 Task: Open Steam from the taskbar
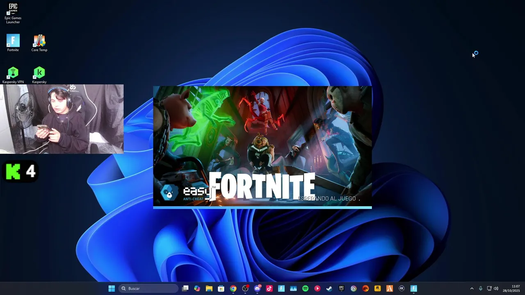[x=329, y=288]
